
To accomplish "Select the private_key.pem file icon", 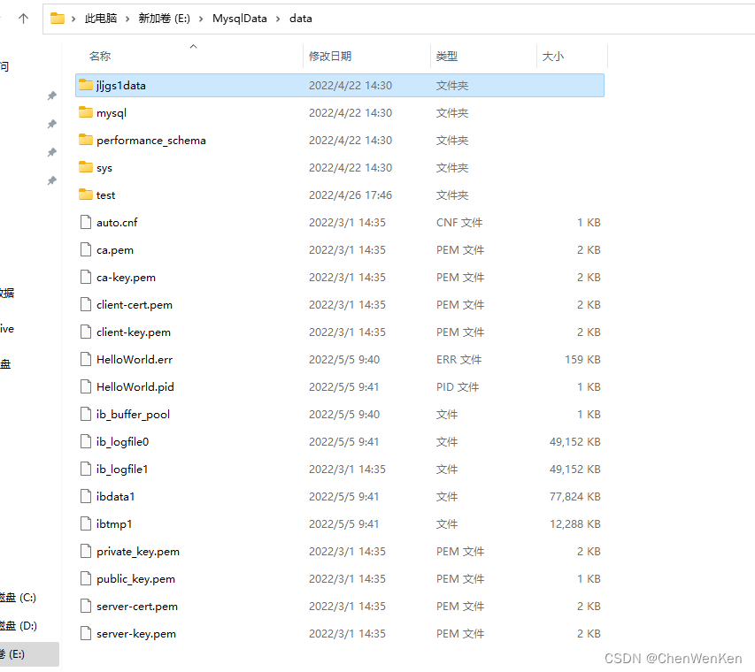I will 86,551.
